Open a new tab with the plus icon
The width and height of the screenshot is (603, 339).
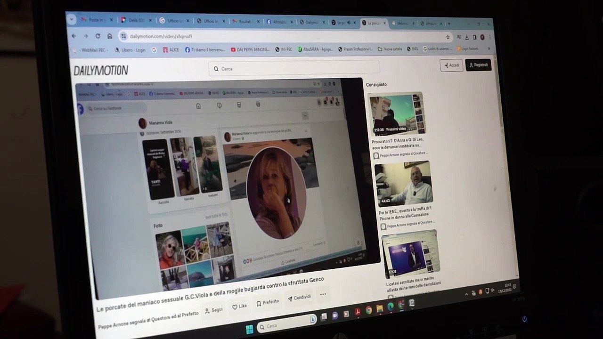(x=449, y=24)
